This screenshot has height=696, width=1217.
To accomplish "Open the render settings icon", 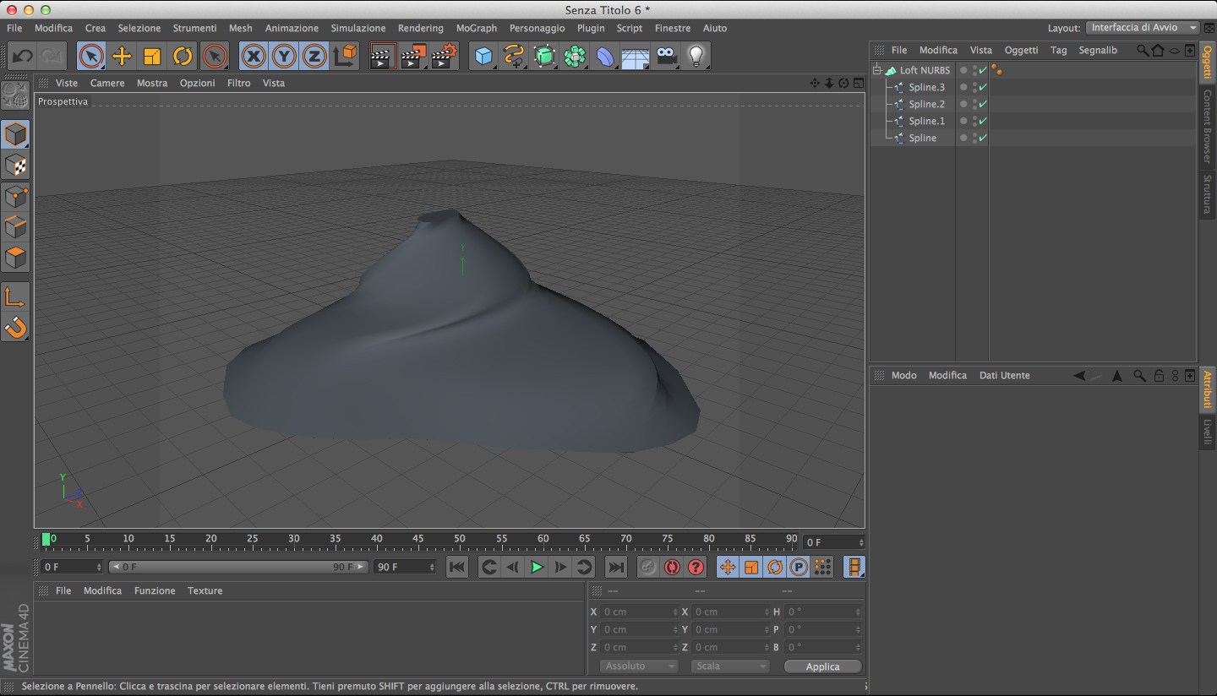I will [444, 57].
